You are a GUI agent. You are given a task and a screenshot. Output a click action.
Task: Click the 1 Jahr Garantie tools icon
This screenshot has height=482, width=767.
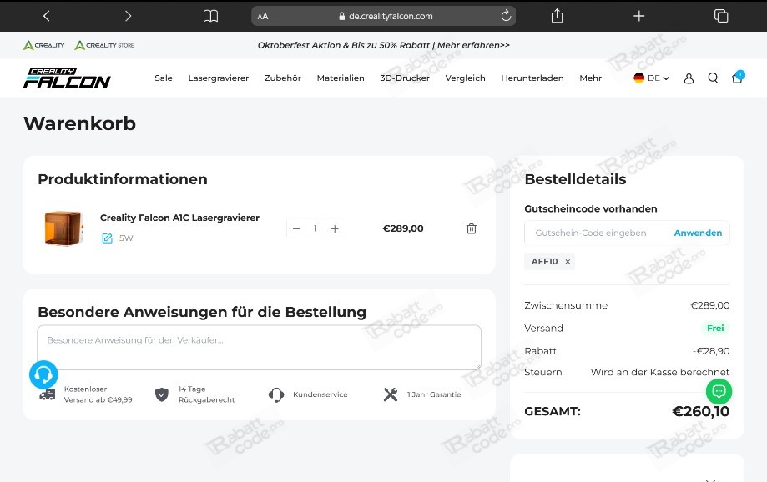(391, 394)
